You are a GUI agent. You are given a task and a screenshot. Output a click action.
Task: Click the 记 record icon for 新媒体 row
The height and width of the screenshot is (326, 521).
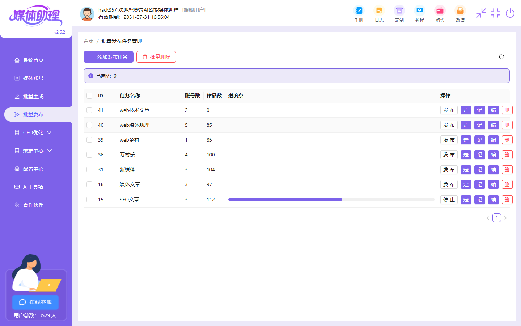(x=480, y=170)
